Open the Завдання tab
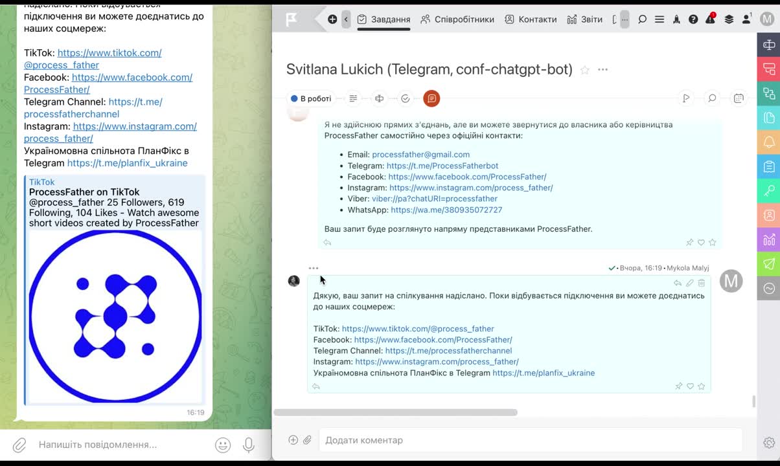The height and width of the screenshot is (466, 780). [384, 19]
